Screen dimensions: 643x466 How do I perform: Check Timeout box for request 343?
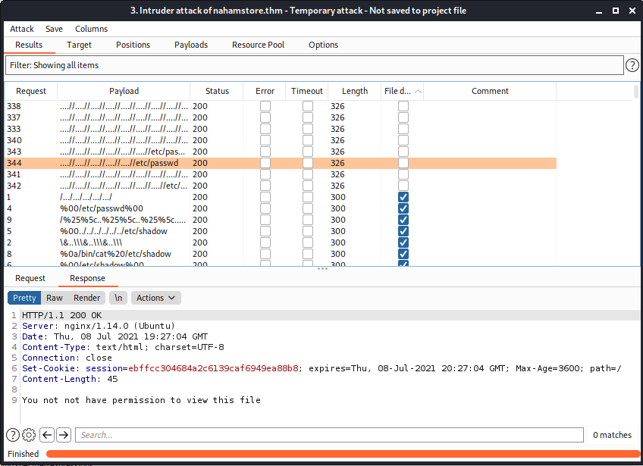coord(308,152)
